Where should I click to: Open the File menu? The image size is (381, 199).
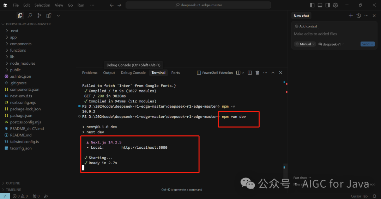[16, 5]
